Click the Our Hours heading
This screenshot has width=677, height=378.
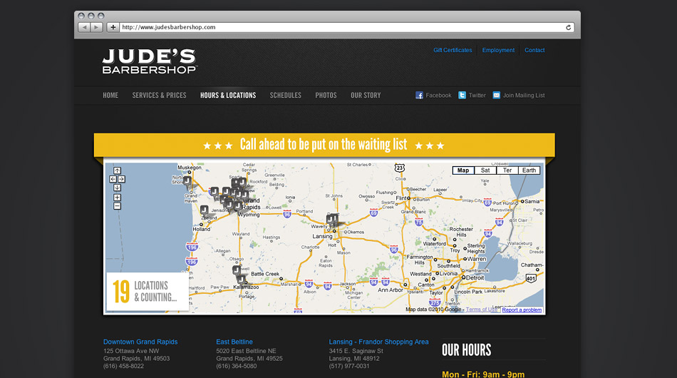pyautogui.click(x=467, y=350)
